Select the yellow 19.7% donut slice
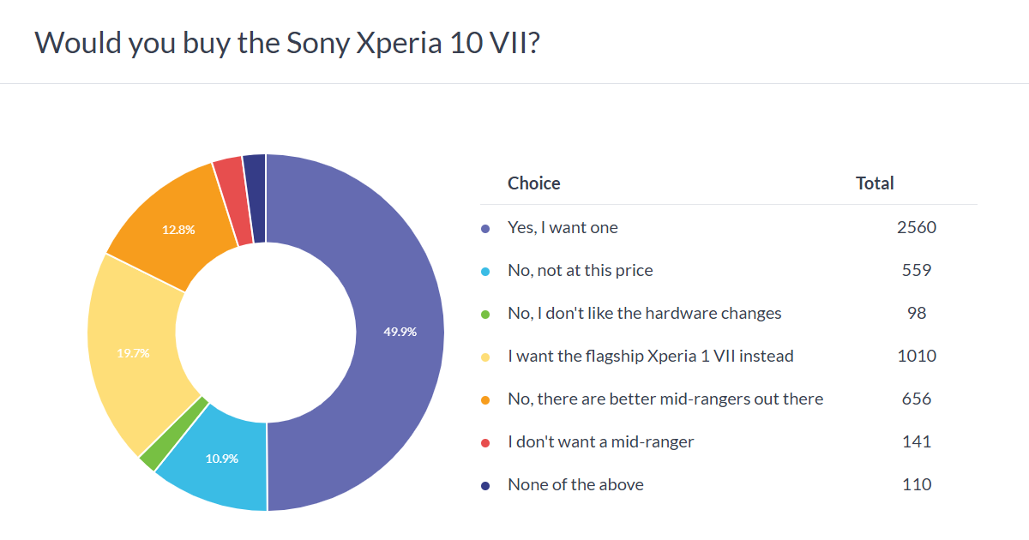This screenshot has height=540, width=1029. (134, 351)
